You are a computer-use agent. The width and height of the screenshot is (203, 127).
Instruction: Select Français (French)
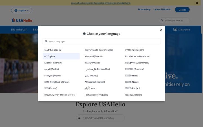click(53, 76)
